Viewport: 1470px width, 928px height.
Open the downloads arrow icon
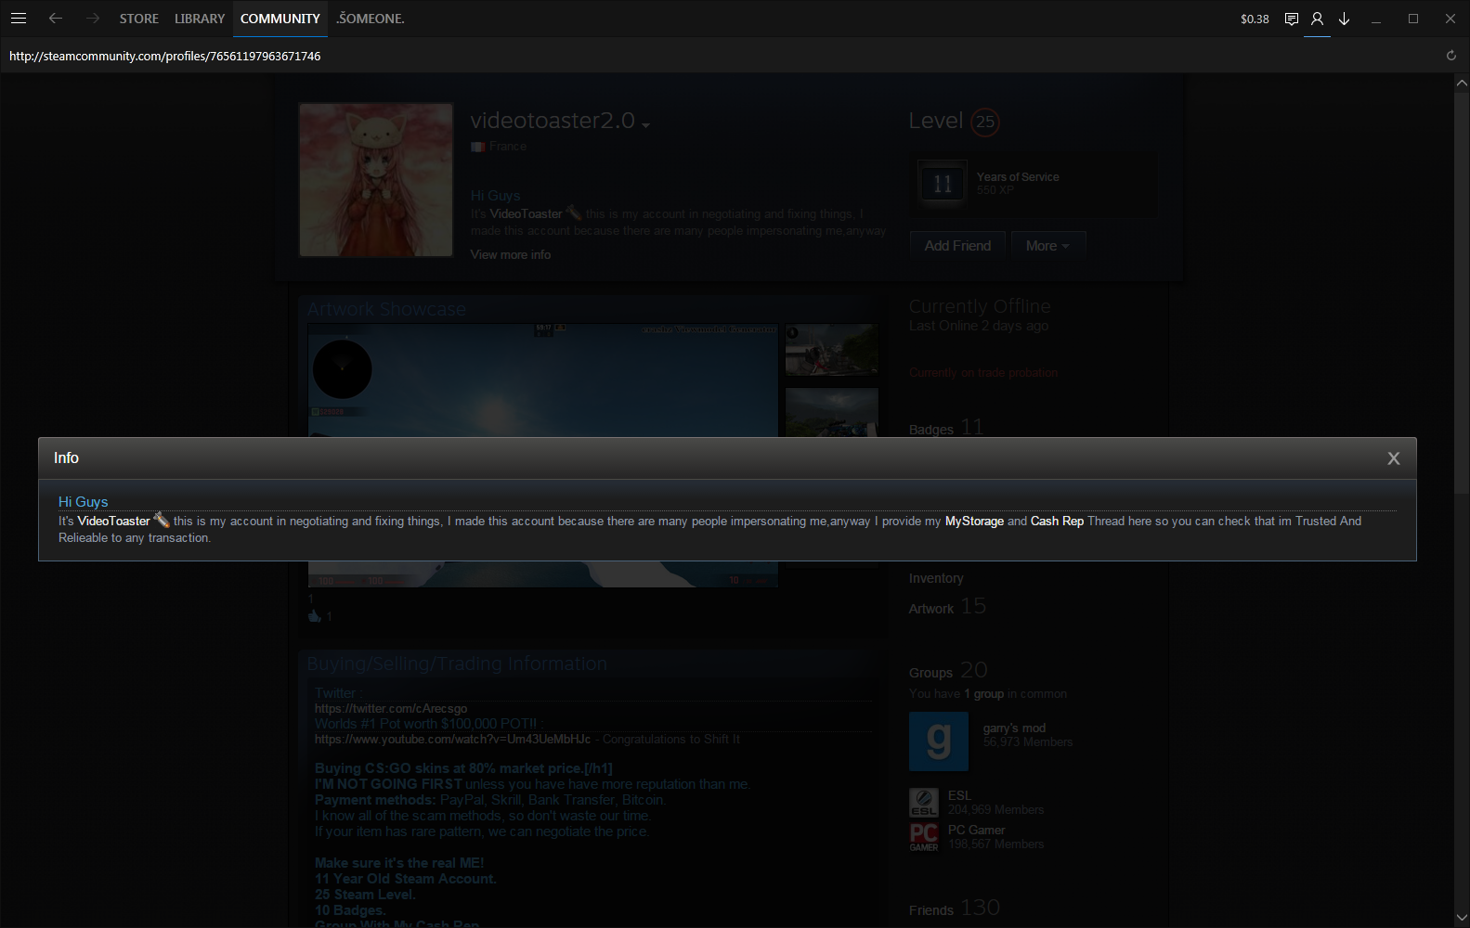tap(1344, 19)
